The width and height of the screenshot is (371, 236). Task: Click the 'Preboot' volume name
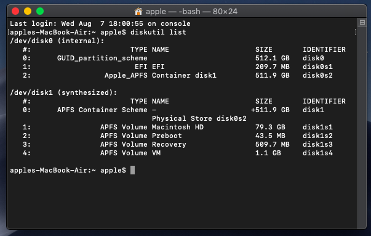[167, 136]
